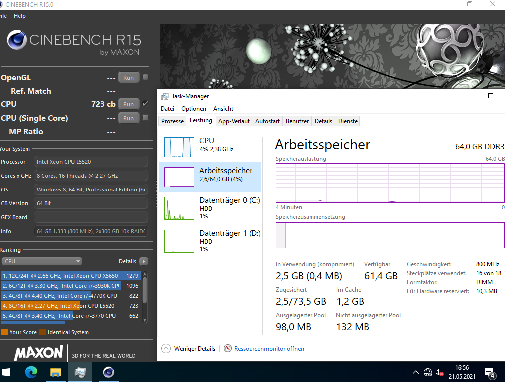
Task: Select CPU performance graph thumbnail
Action: pos(179,147)
